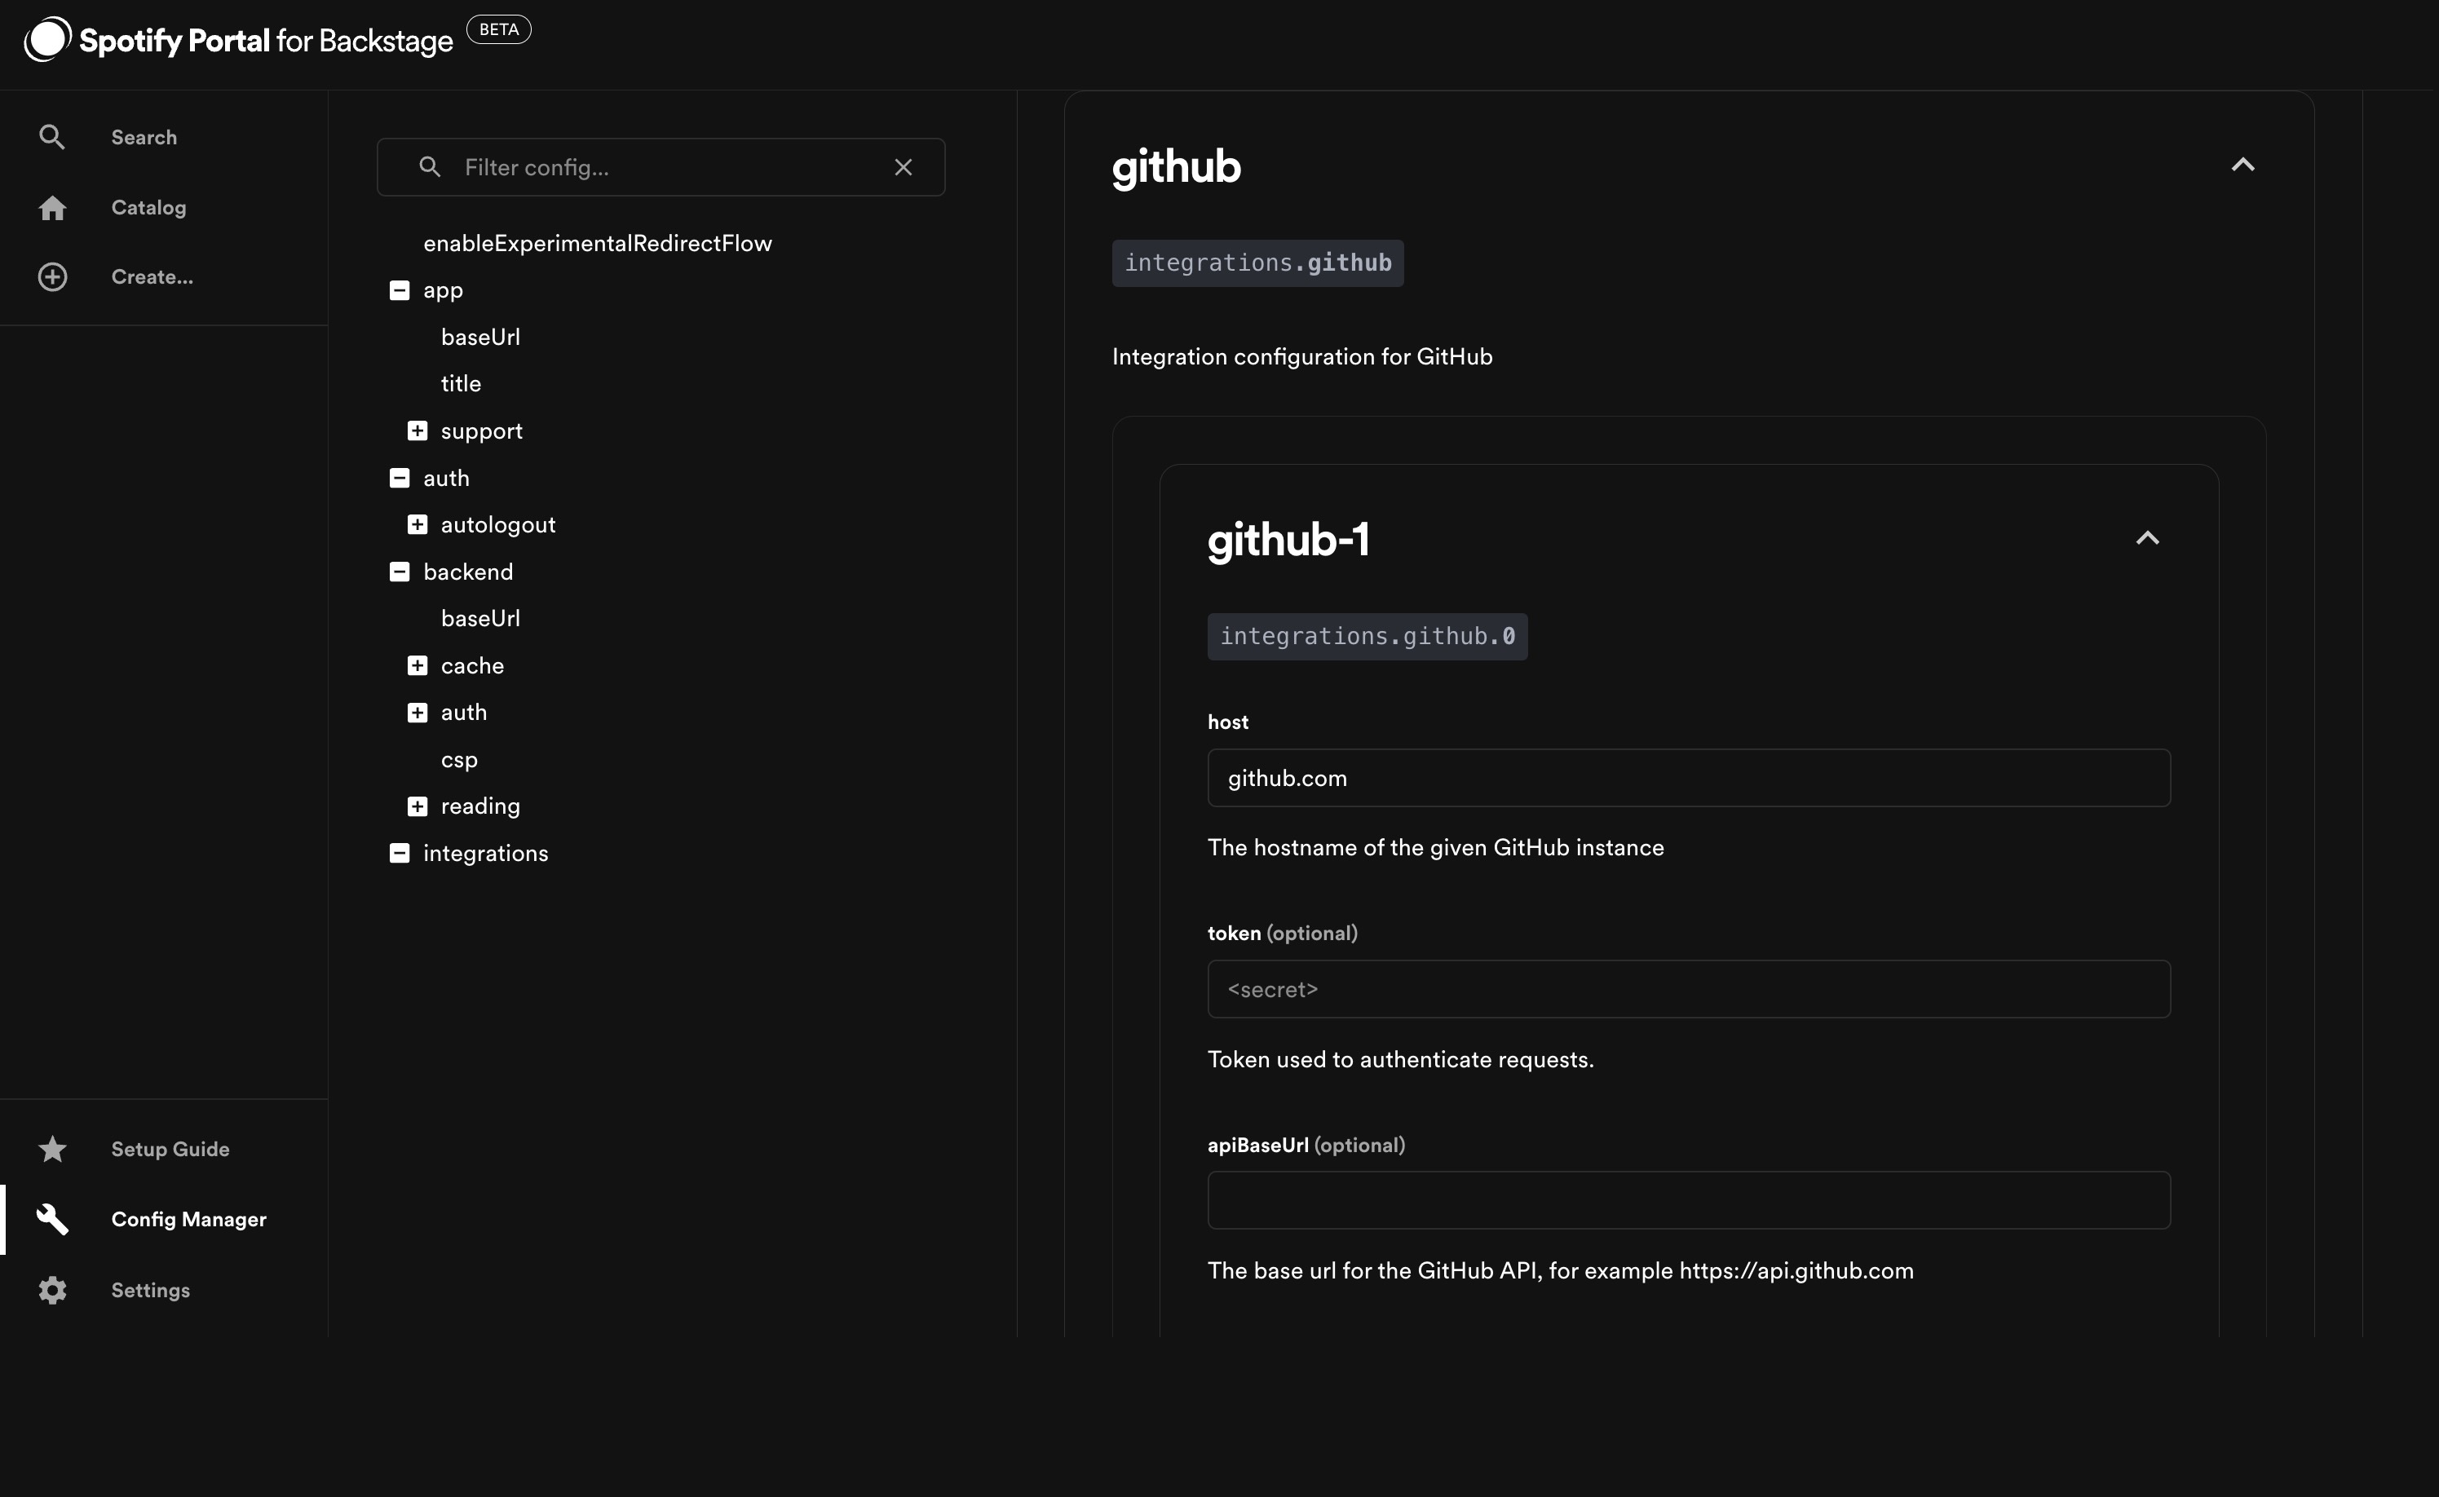Toggle the auth tree item collapse

[x=399, y=478]
